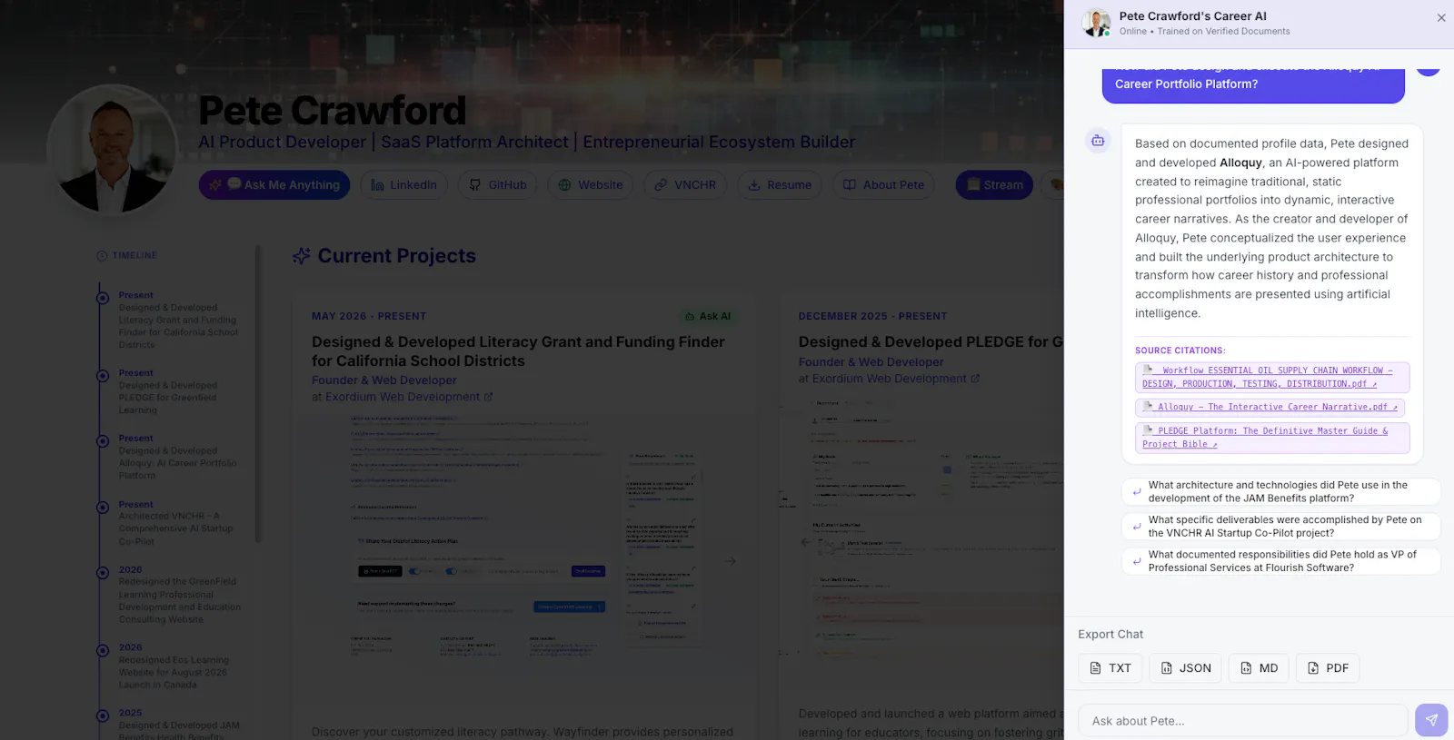Open the Website link button
Image resolution: width=1454 pixels, height=740 pixels.
pos(591,185)
